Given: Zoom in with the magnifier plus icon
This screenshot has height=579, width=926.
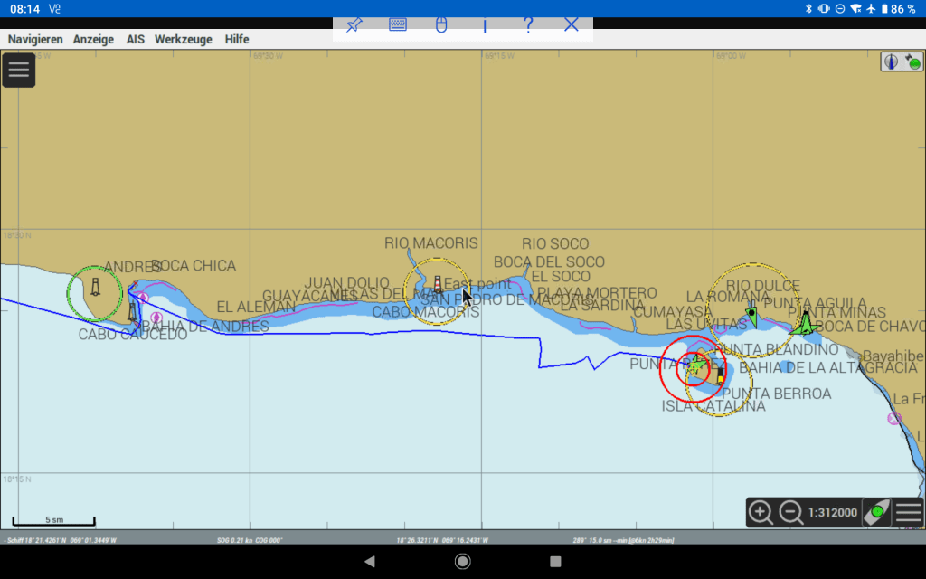Looking at the screenshot, I should [761, 513].
